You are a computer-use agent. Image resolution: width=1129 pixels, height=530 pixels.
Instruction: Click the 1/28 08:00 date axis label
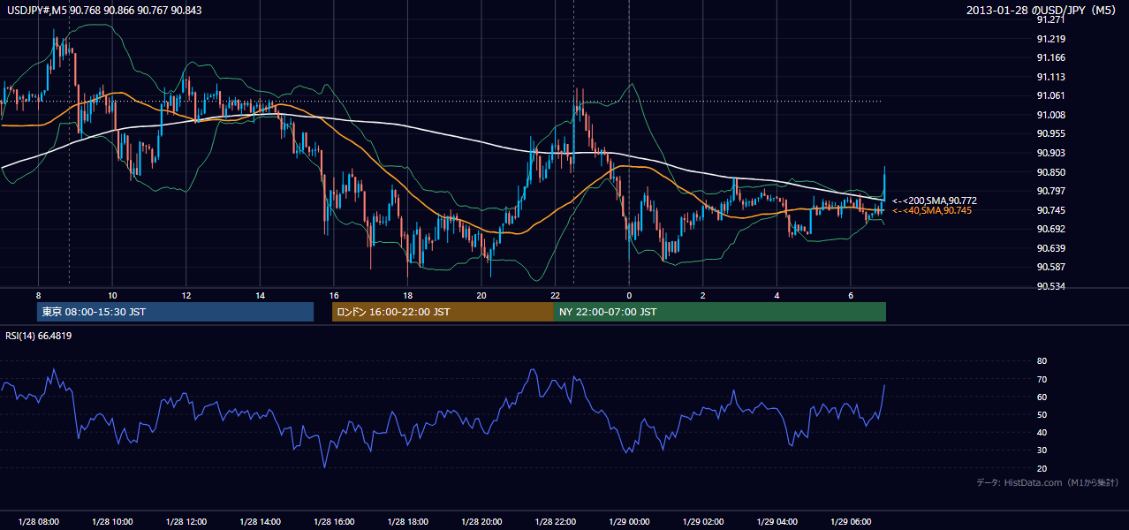pyautogui.click(x=38, y=521)
